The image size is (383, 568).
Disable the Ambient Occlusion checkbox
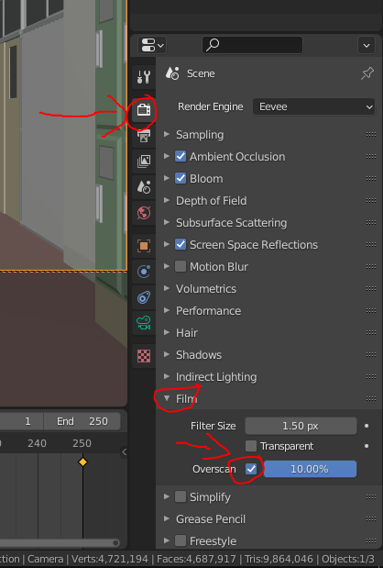click(x=181, y=157)
